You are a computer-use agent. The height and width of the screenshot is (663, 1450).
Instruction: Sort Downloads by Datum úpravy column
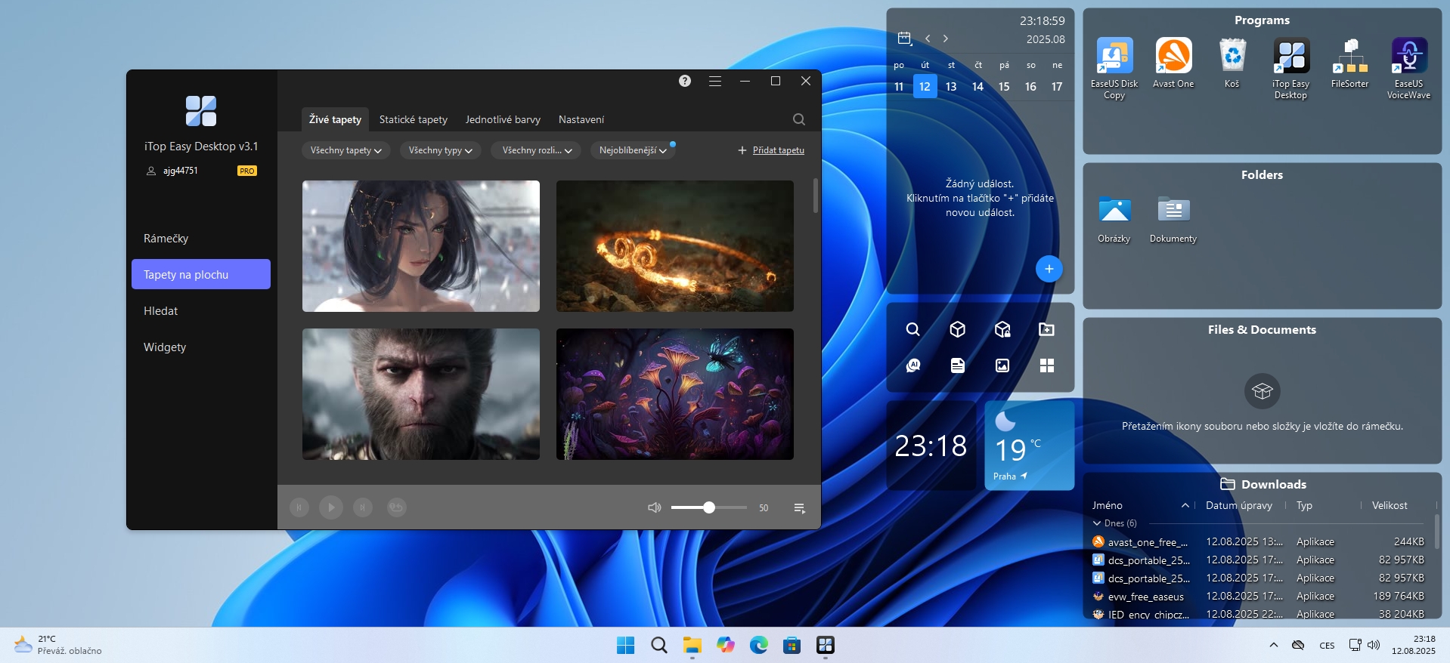click(1239, 505)
